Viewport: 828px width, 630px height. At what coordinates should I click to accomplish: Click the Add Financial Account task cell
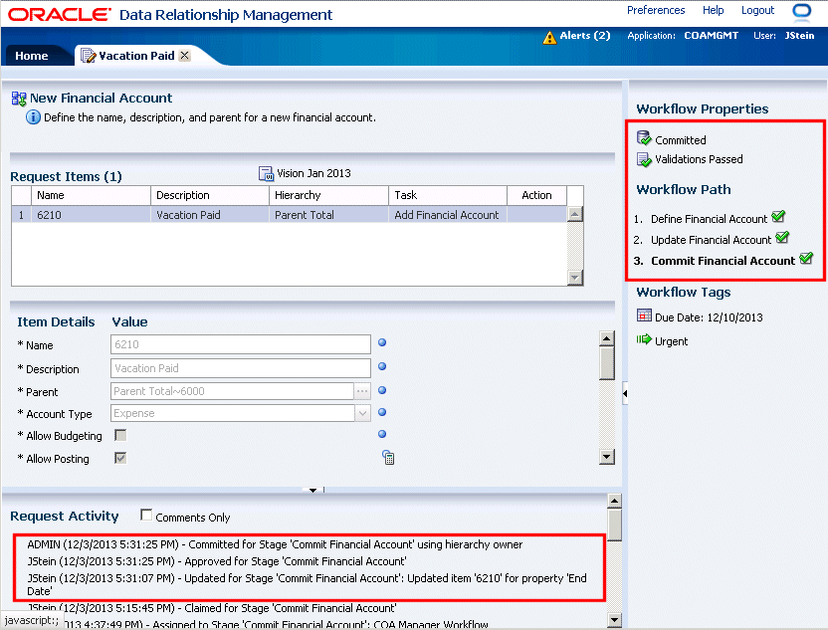pyautogui.click(x=447, y=215)
